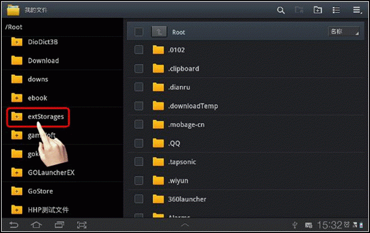The height and width of the screenshot is (233, 370).
Task: Tap the new folder icon in top bar
Action: (x=318, y=10)
